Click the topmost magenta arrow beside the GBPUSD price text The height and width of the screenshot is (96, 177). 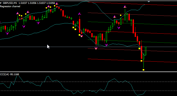coord(57,4)
